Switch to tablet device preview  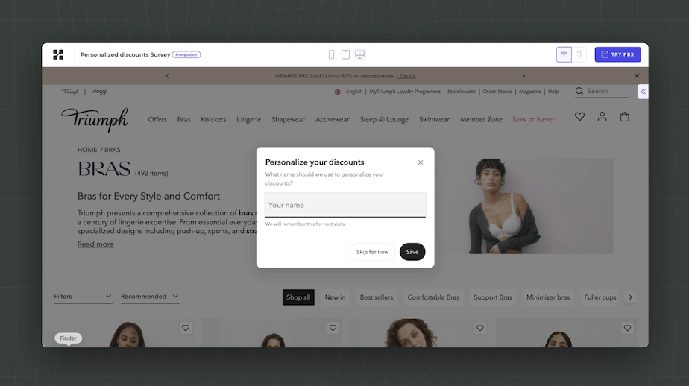coord(345,54)
